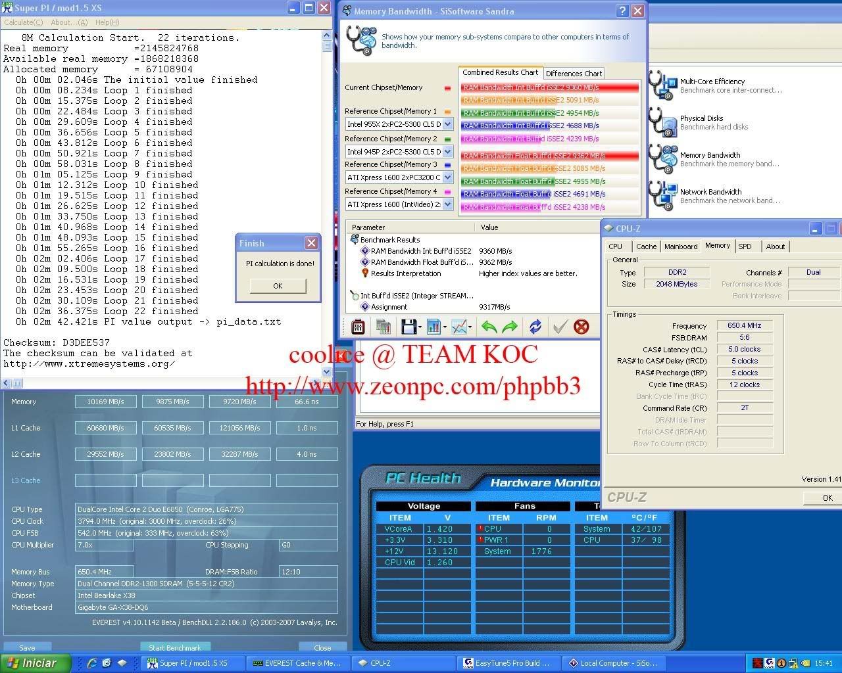Click the Sandra help question mark button

tap(622, 11)
